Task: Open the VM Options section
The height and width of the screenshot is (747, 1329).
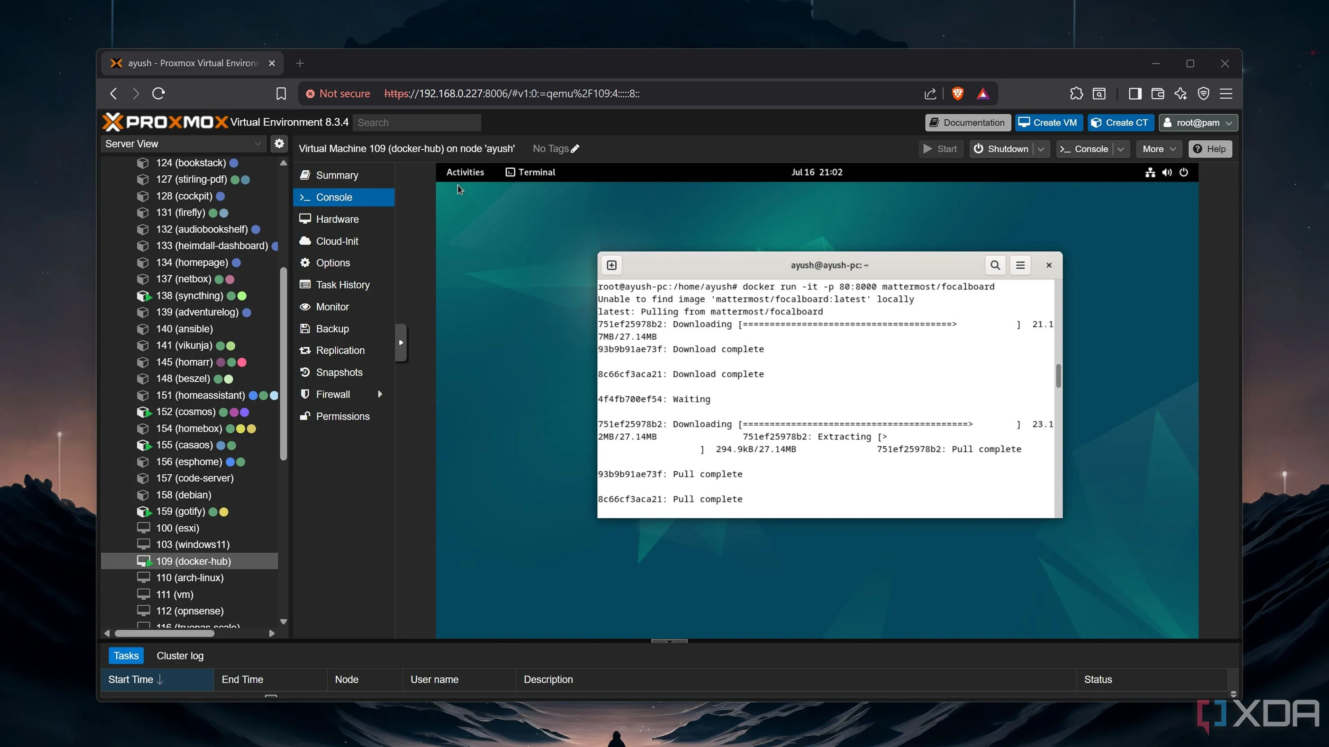Action: pyautogui.click(x=344, y=263)
